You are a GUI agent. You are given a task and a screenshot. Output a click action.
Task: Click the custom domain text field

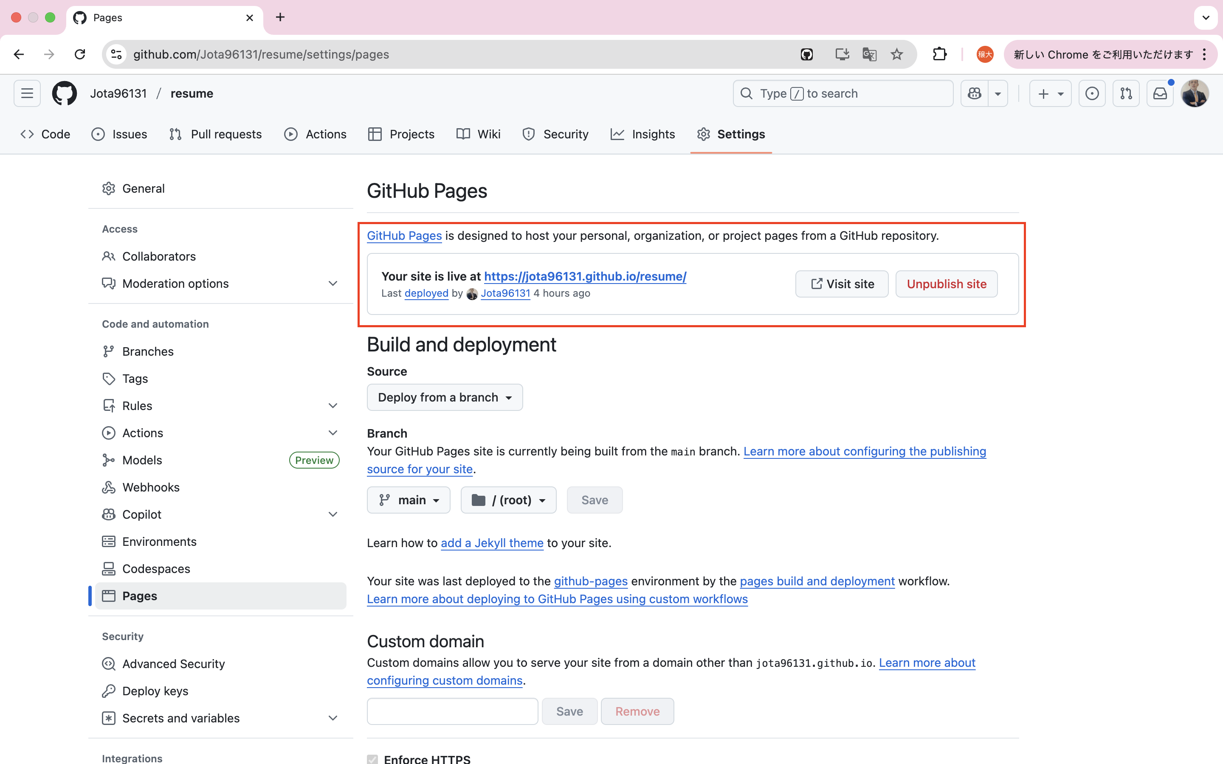click(x=452, y=711)
